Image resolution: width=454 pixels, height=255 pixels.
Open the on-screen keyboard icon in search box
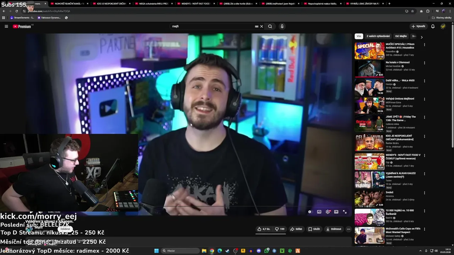pyautogui.click(x=256, y=26)
